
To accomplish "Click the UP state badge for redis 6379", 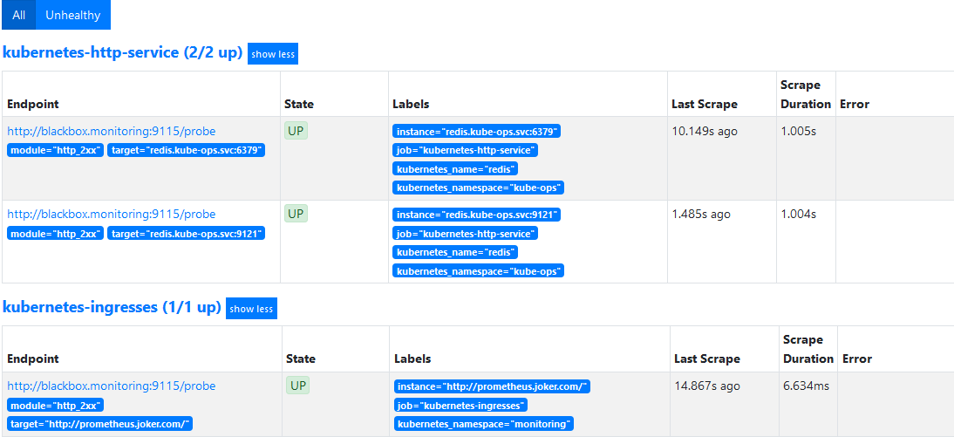I will pyautogui.click(x=296, y=130).
